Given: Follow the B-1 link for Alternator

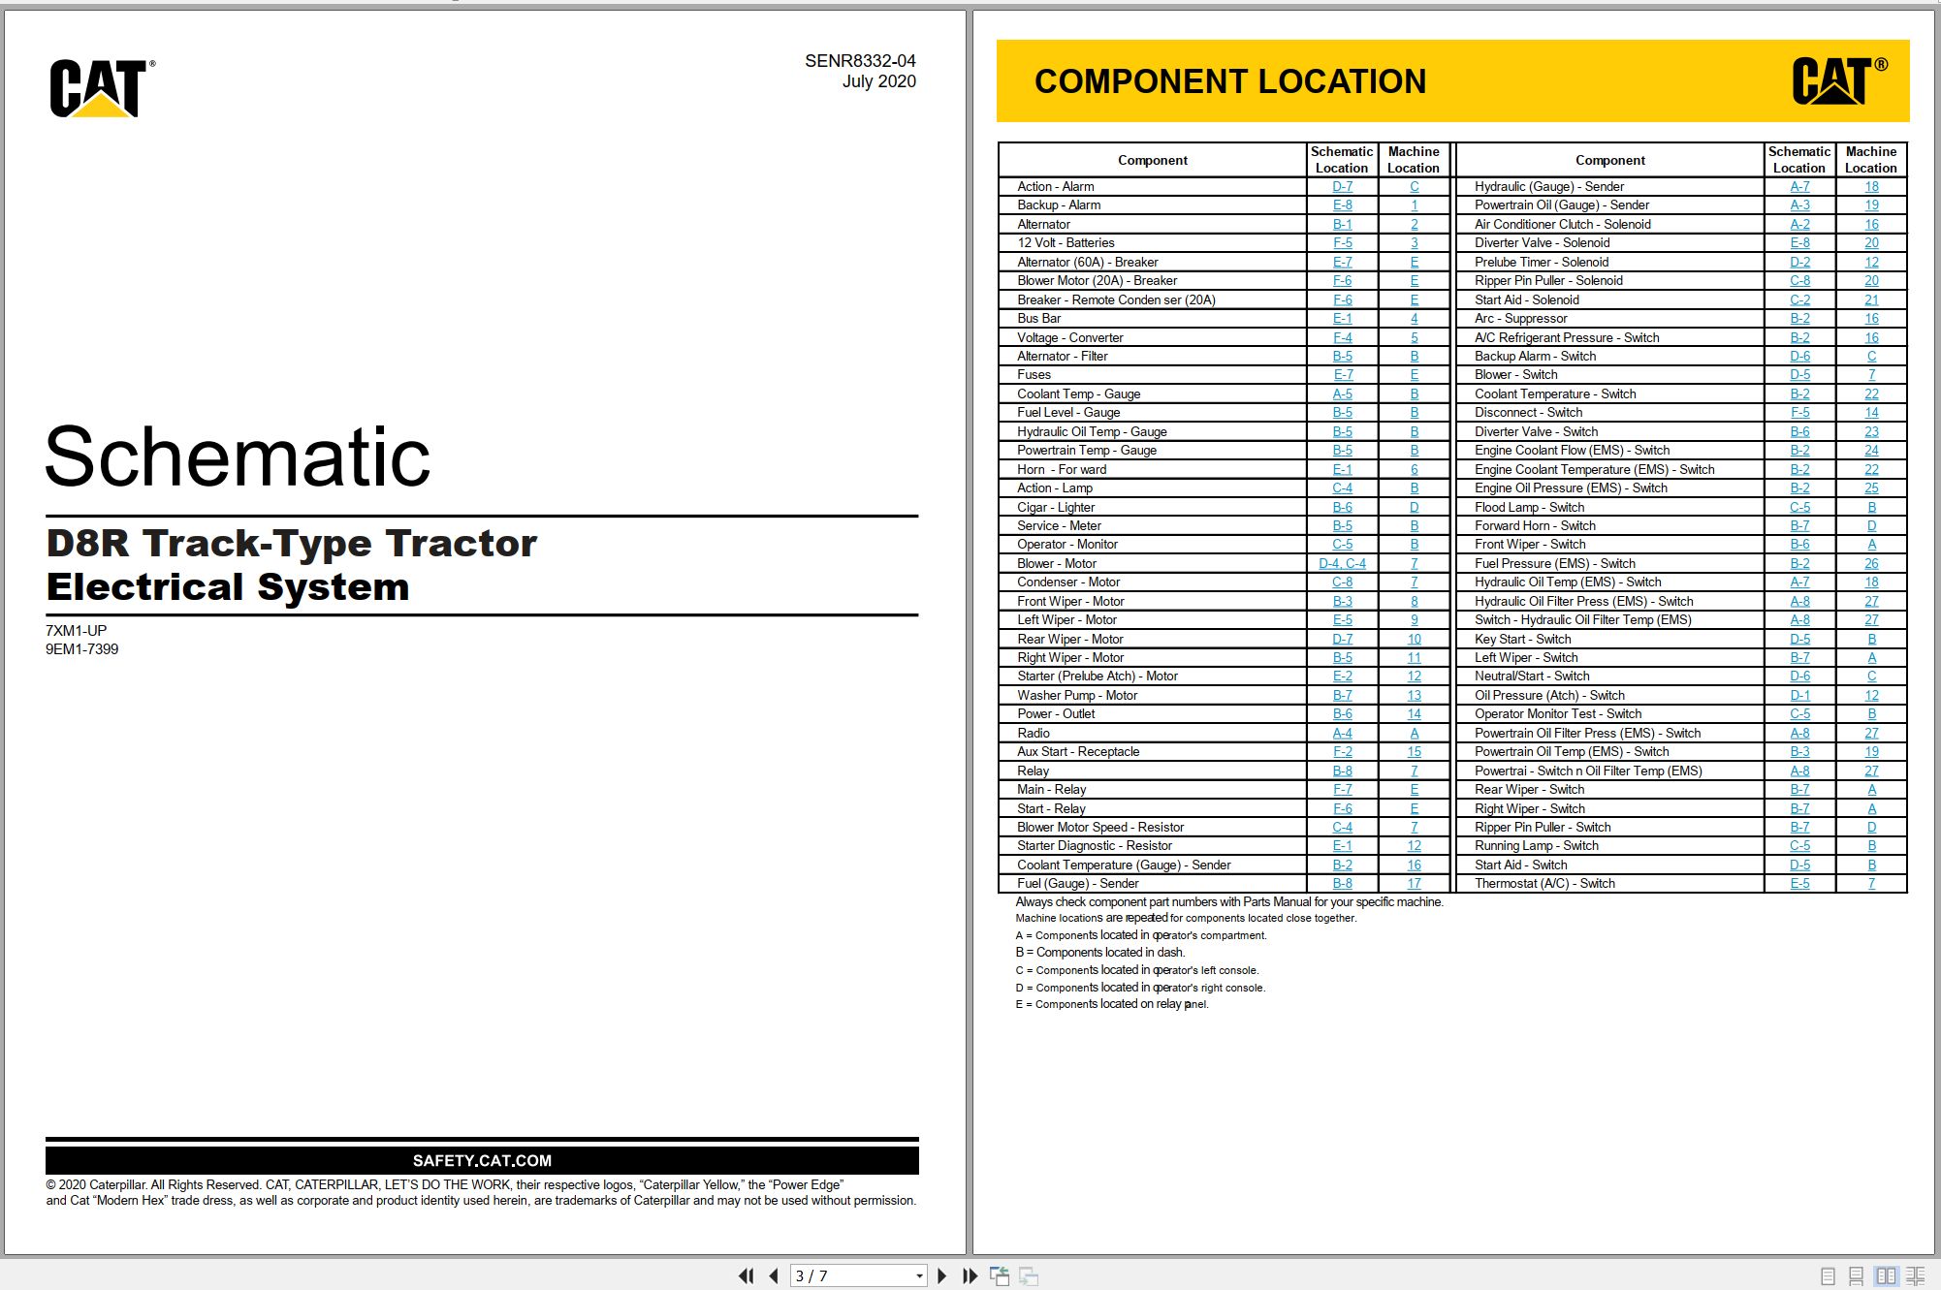Looking at the screenshot, I should [1342, 224].
